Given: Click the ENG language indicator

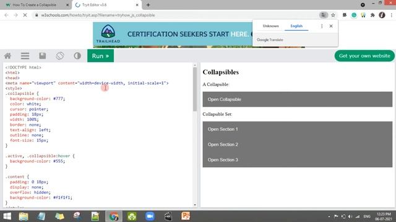Looking at the screenshot, I should click(x=367, y=216).
